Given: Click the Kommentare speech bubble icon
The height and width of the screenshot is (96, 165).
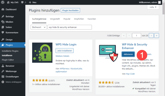Looking at the screenshot, I should (x=3, y=33).
